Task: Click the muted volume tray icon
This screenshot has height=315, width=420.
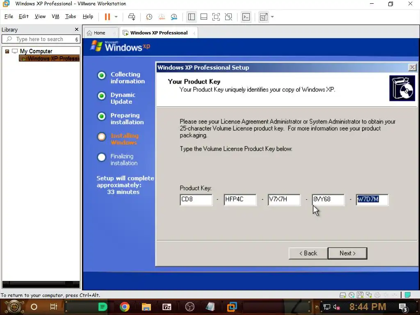Action: pyautogui.click(x=336, y=307)
